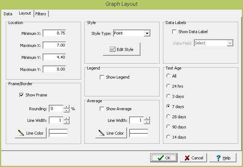Select the 28 days test age option
This screenshot has width=243, height=167.
168,117
